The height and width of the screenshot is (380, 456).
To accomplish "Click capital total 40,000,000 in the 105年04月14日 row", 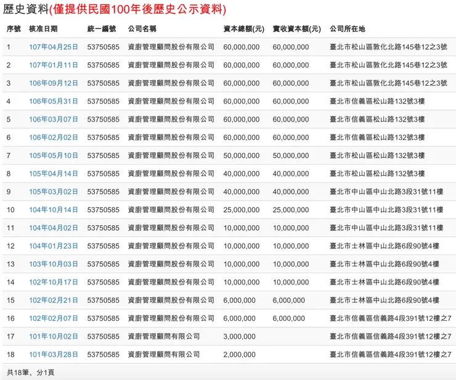I will point(242,173).
